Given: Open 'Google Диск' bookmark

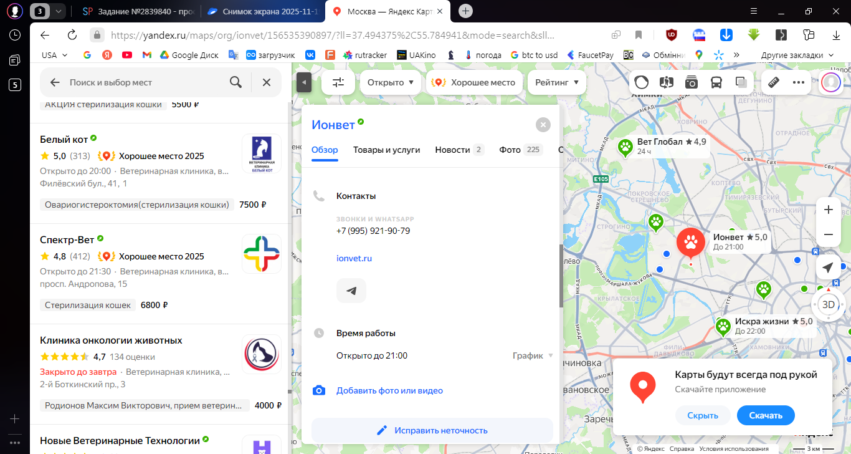Looking at the screenshot, I should pos(189,55).
